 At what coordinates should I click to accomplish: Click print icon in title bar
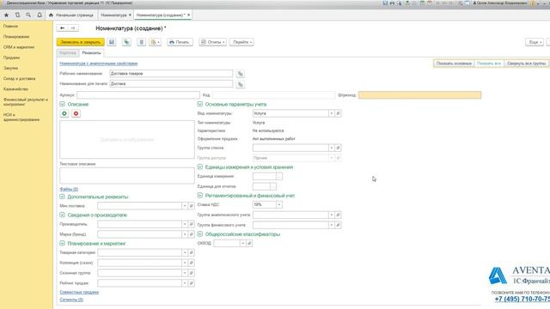coord(392,3)
